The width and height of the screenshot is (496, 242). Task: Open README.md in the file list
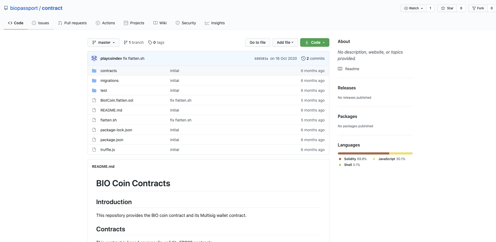click(x=111, y=110)
